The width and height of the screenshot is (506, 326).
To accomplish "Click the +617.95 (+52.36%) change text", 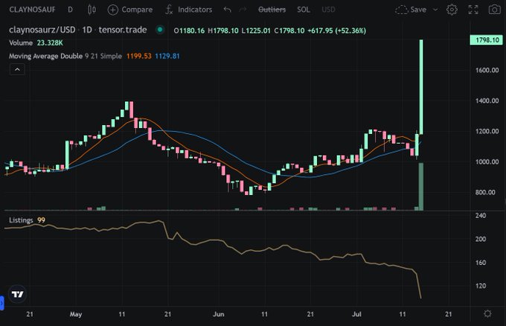I will (x=336, y=31).
